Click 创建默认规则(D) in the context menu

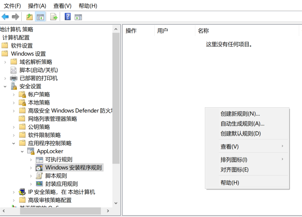(241, 133)
